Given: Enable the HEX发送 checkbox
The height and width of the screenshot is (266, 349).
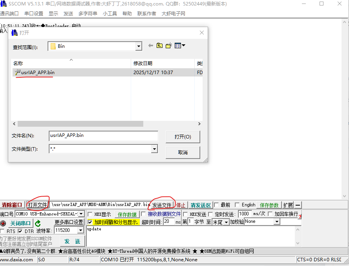Looking at the screenshot, I should click(185, 214).
